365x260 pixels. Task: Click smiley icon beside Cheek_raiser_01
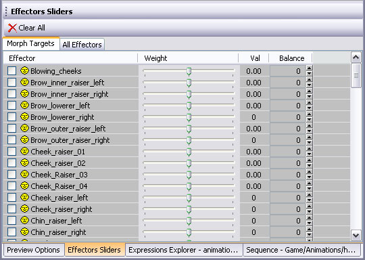point(24,152)
